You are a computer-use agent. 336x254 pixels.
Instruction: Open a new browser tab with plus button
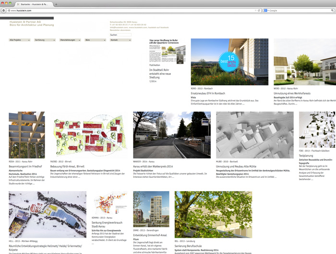click(56, 4)
